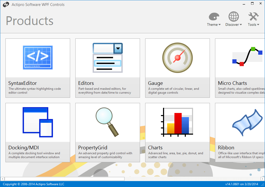
Task: Click 'Part-based and masked editors' description
Action: pyautogui.click(x=105, y=91)
